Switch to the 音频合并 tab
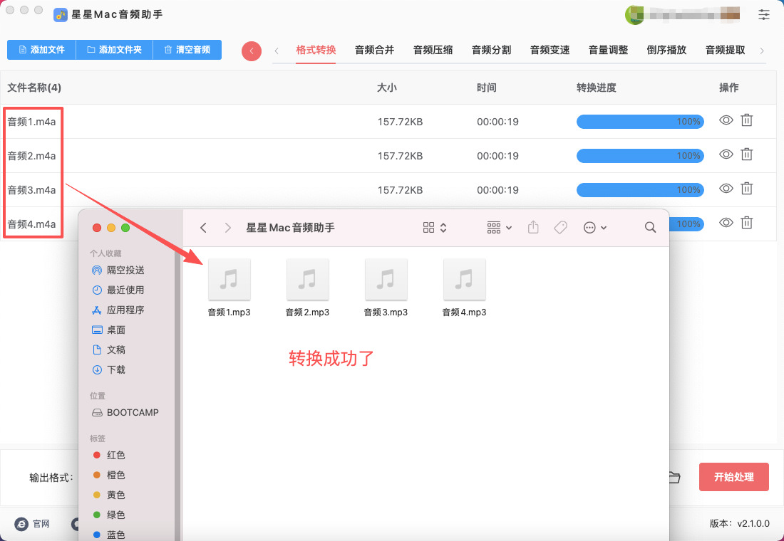Viewport: 784px width, 541px height. 374,50
